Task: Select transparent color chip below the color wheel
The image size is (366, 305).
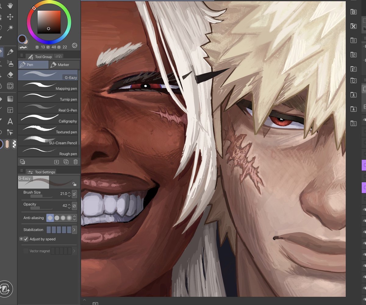Action: tap(23, 47)
